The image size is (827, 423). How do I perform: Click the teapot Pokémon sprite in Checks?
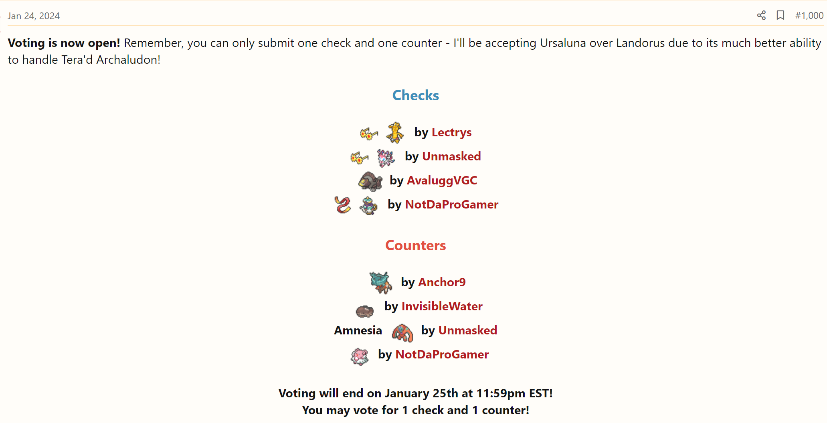tap(368, 206)
